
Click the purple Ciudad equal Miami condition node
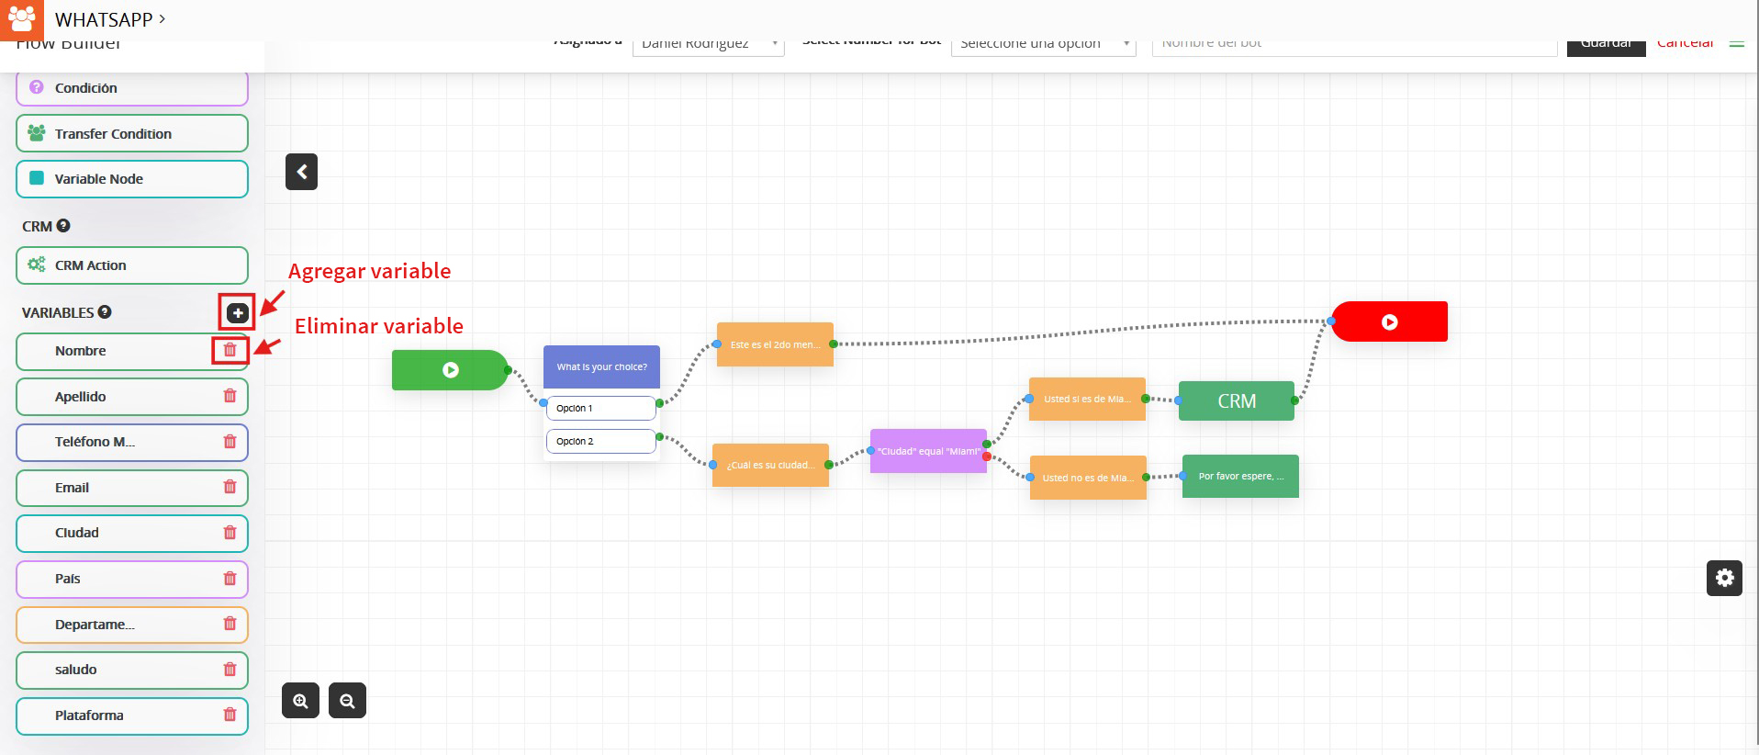tap(928, 451)
